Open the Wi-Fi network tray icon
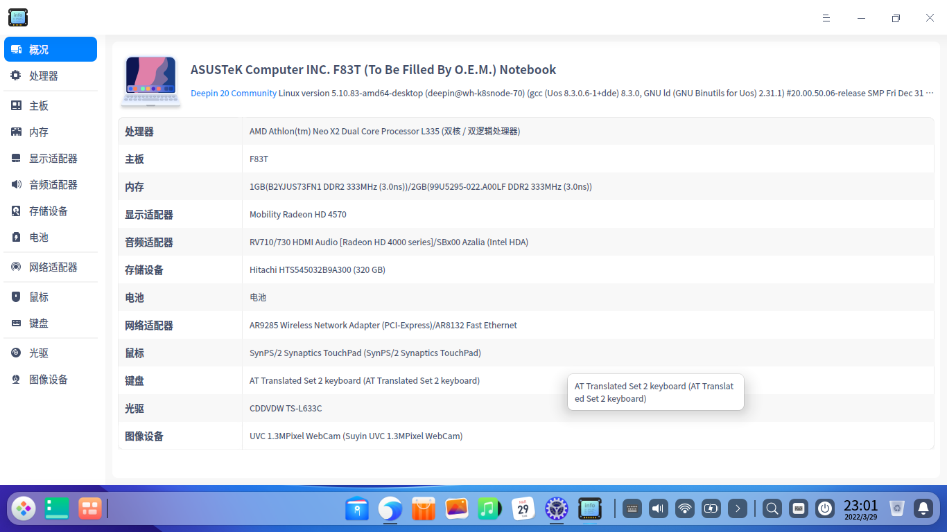This screenshot has width=947, height=532. 685,509
